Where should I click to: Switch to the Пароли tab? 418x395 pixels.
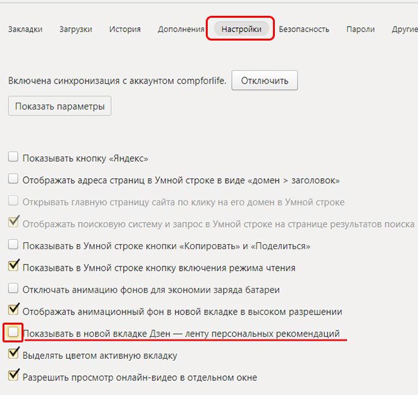[360, 29]
